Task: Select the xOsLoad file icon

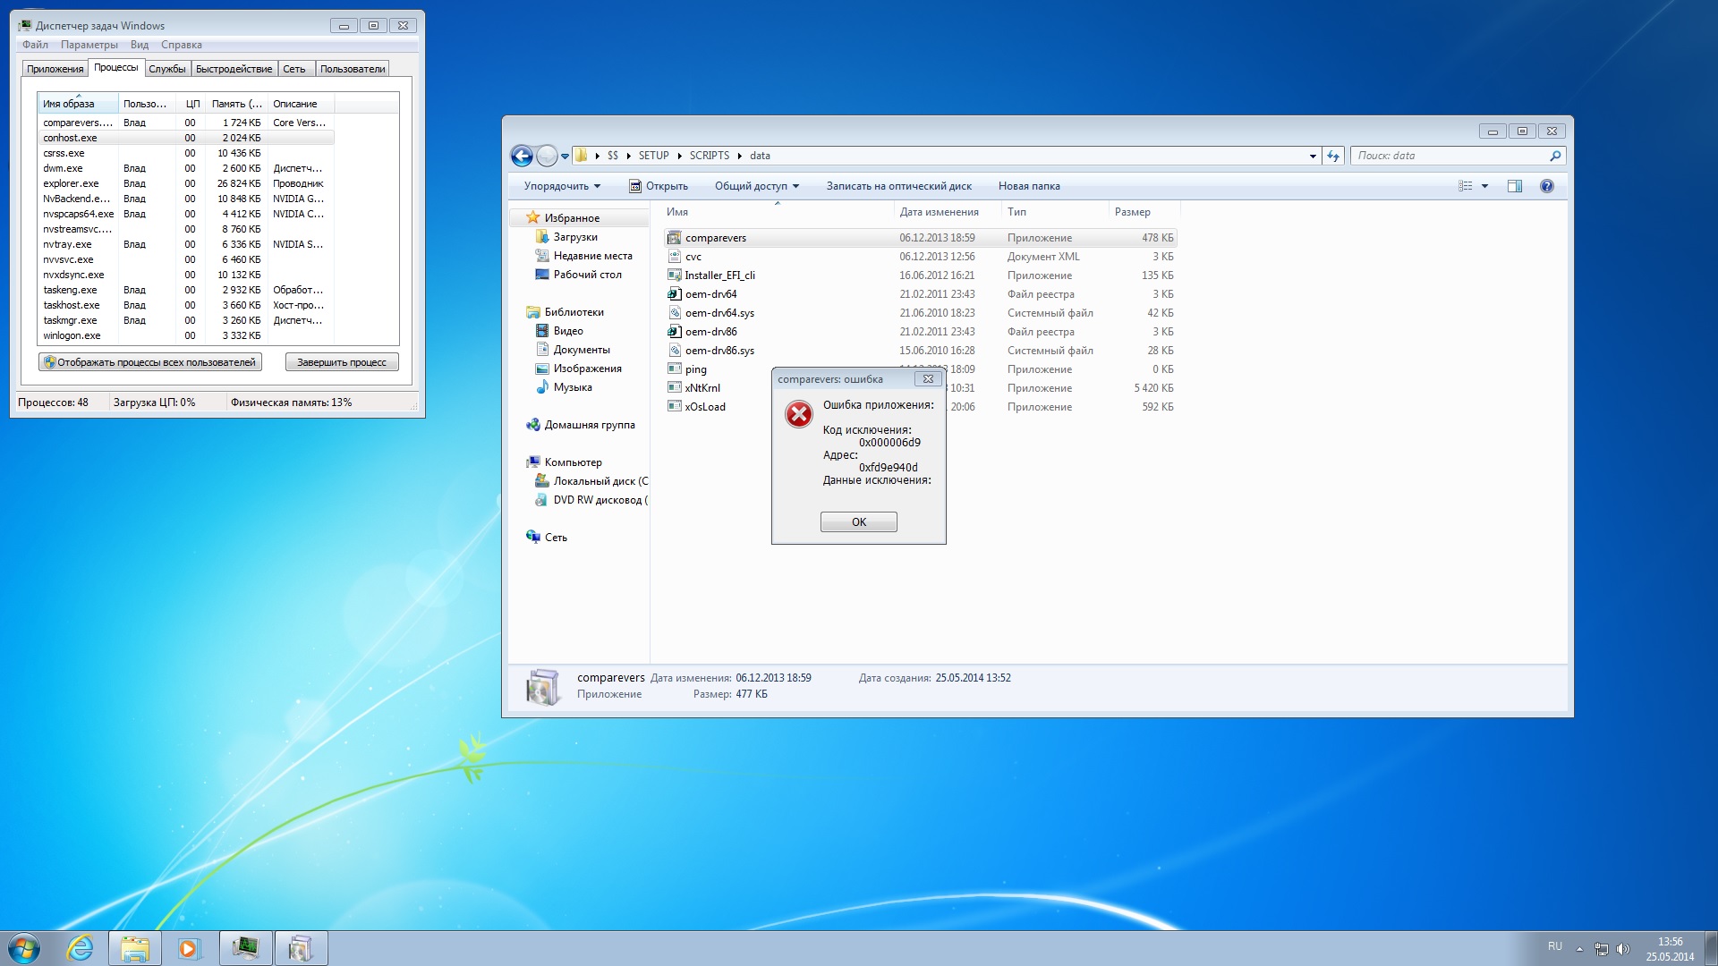Action: click(x=674, y=407)
